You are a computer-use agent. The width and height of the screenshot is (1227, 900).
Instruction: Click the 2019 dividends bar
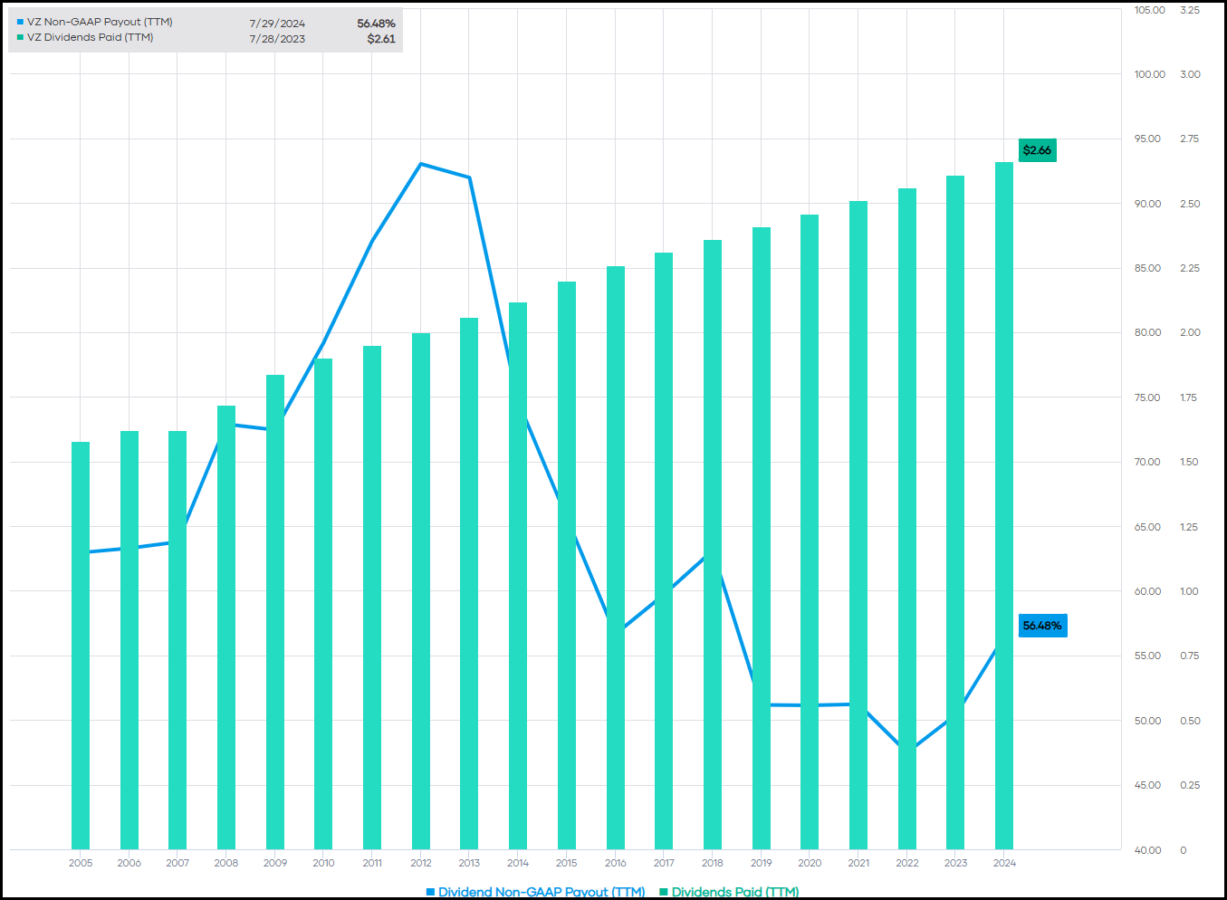click(x=762, y=539)
